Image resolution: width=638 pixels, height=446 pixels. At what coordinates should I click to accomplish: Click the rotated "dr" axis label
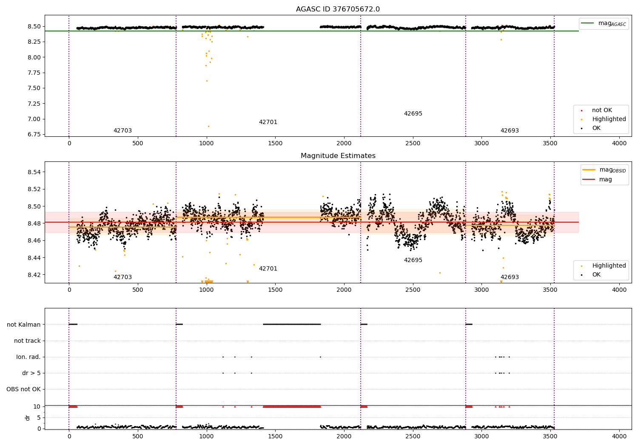[28, 418]
